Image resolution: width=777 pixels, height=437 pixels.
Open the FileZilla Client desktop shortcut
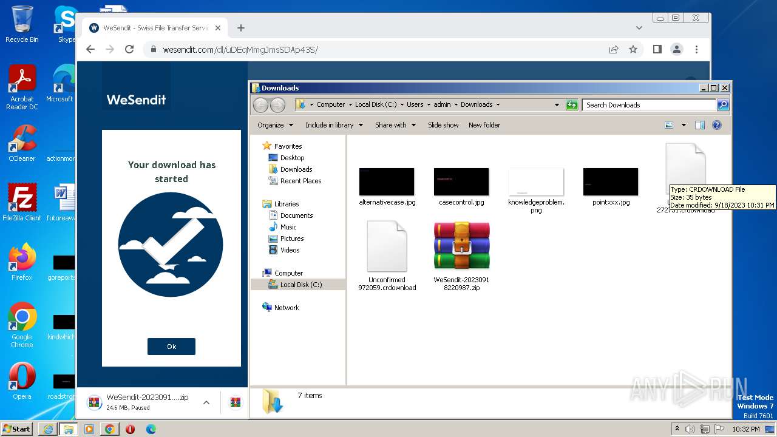point(22,202)
